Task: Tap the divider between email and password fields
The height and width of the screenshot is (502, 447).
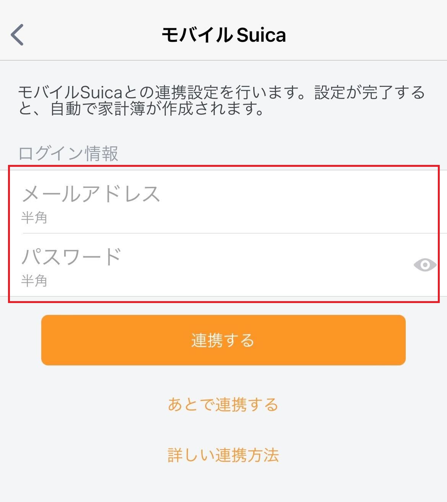Action: tap(235, 233)
